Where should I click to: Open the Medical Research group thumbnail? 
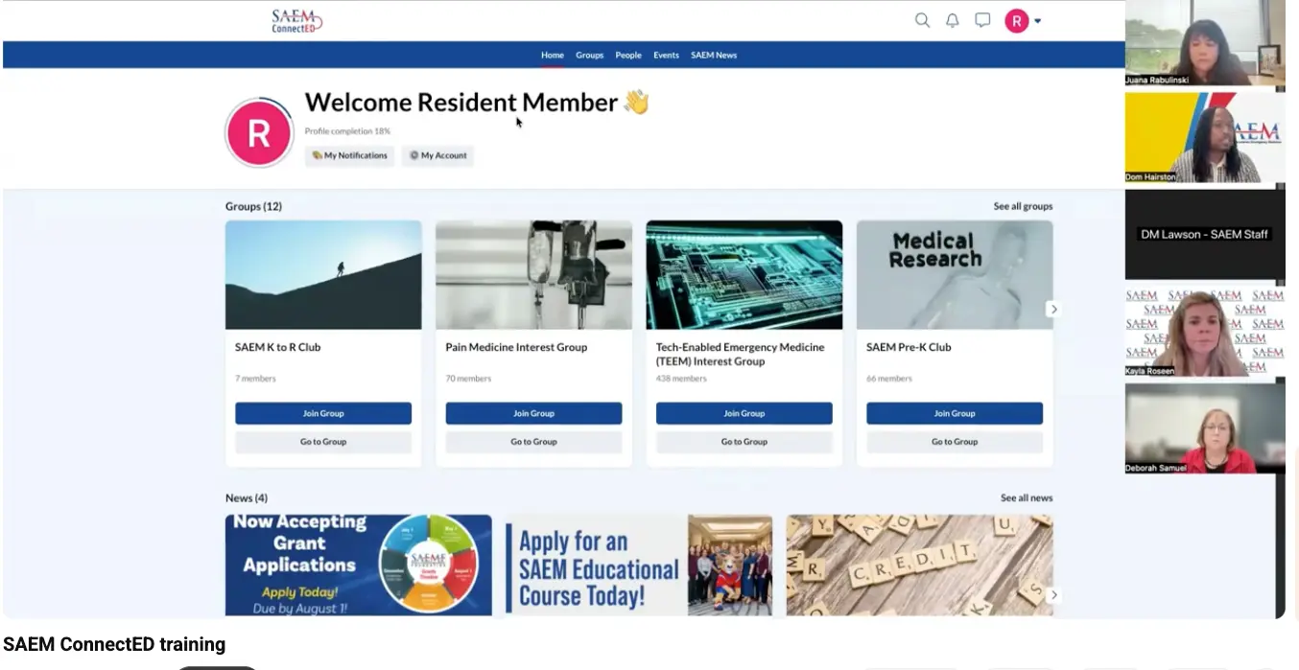tap(955, 275)
